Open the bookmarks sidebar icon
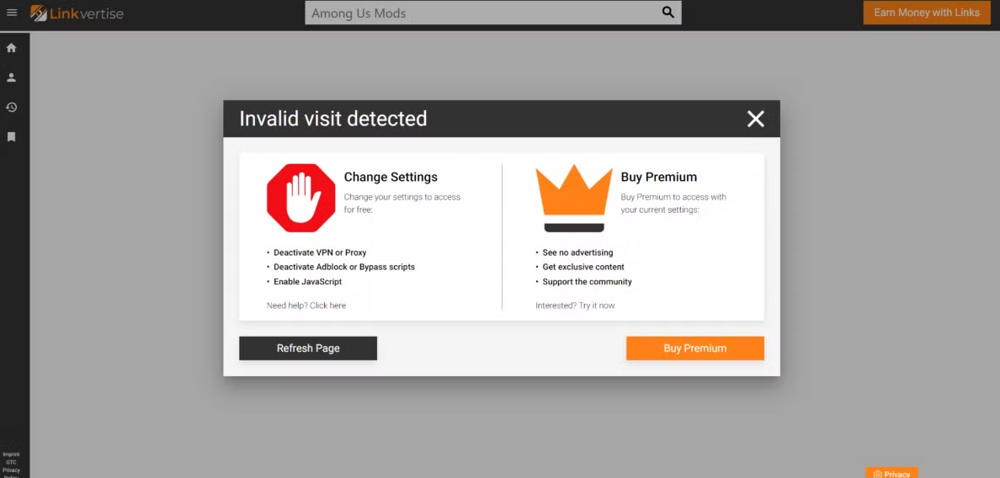The height and width of the screenshot is (478, 1000). coord(12,136)
